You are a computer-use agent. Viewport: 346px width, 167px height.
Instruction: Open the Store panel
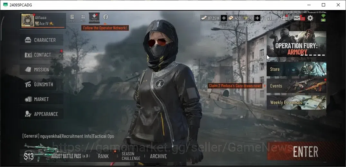[x=296, y=69]
